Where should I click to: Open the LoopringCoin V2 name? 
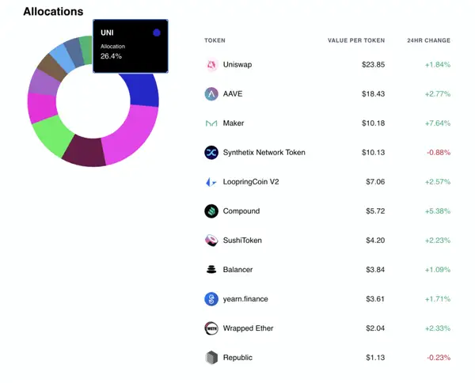click(251, 182)
